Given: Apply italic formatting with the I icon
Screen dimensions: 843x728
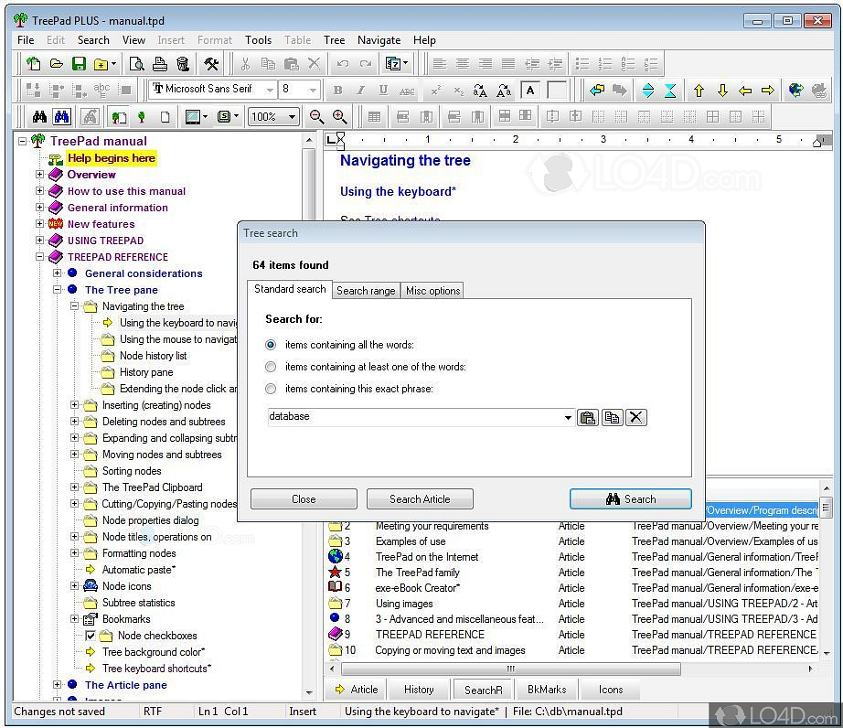Looking at the screenshot, I should coord(360,91).
